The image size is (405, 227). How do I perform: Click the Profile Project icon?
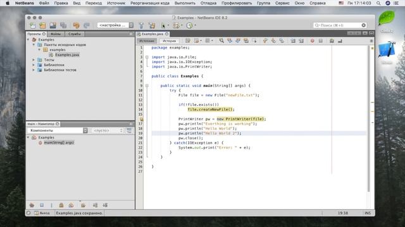pyautogui.click(x=190, y=25)
